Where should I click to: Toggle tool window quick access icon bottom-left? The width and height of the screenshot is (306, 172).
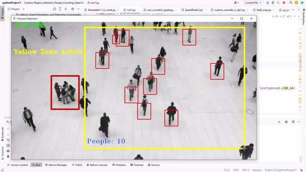tap(2, 170)
